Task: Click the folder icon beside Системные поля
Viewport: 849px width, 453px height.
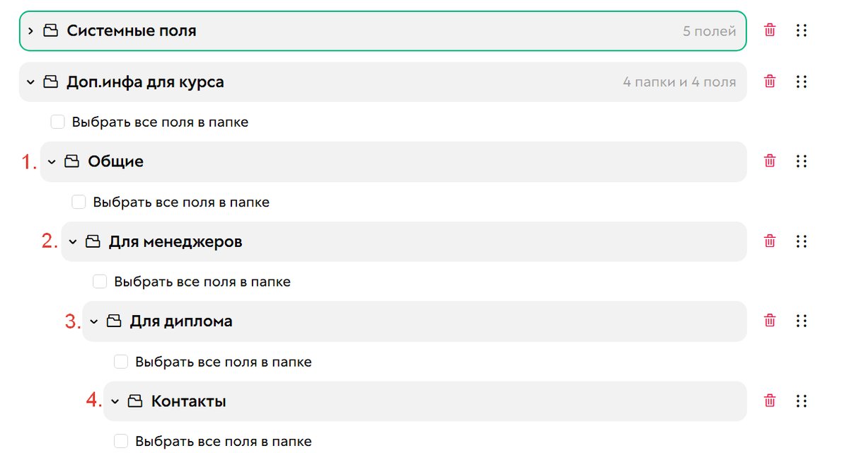Action: 50,30
